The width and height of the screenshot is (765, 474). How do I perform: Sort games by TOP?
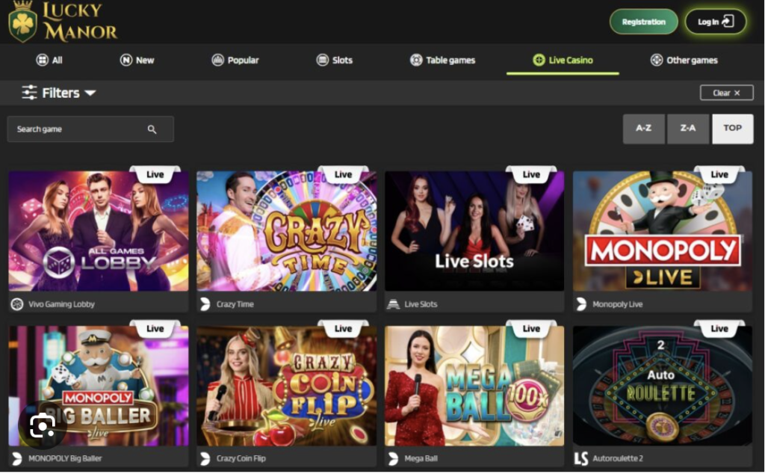click(x=732, y=129)
